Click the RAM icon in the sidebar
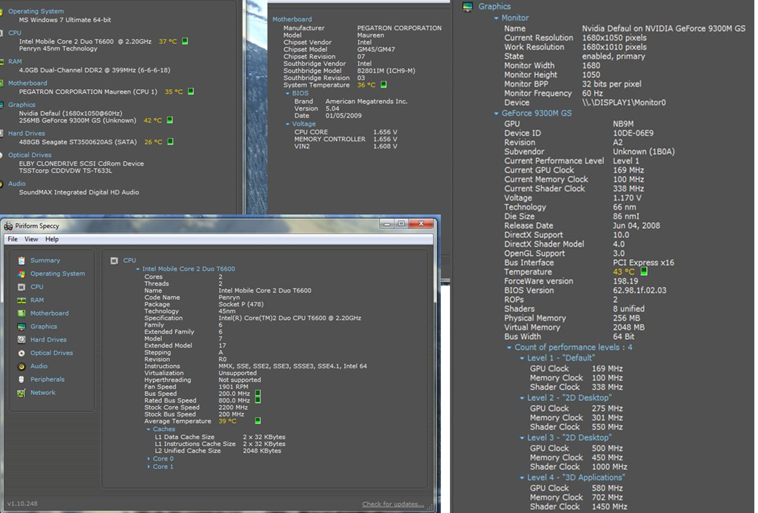This screenshot has height=513, width=758. [21, 301]
